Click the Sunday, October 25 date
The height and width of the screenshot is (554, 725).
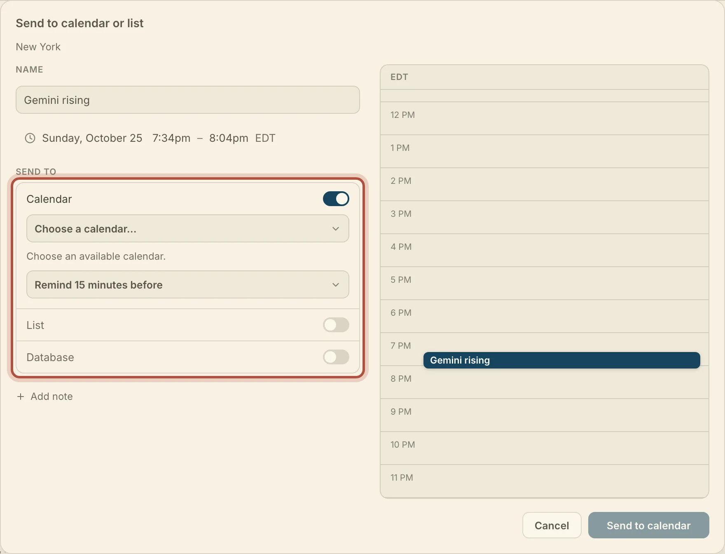(x=92, y=138)
